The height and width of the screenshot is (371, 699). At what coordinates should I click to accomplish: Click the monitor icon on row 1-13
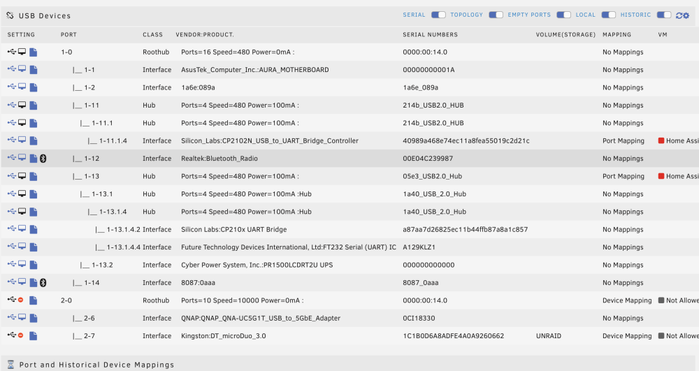click(x=22, y=176)
